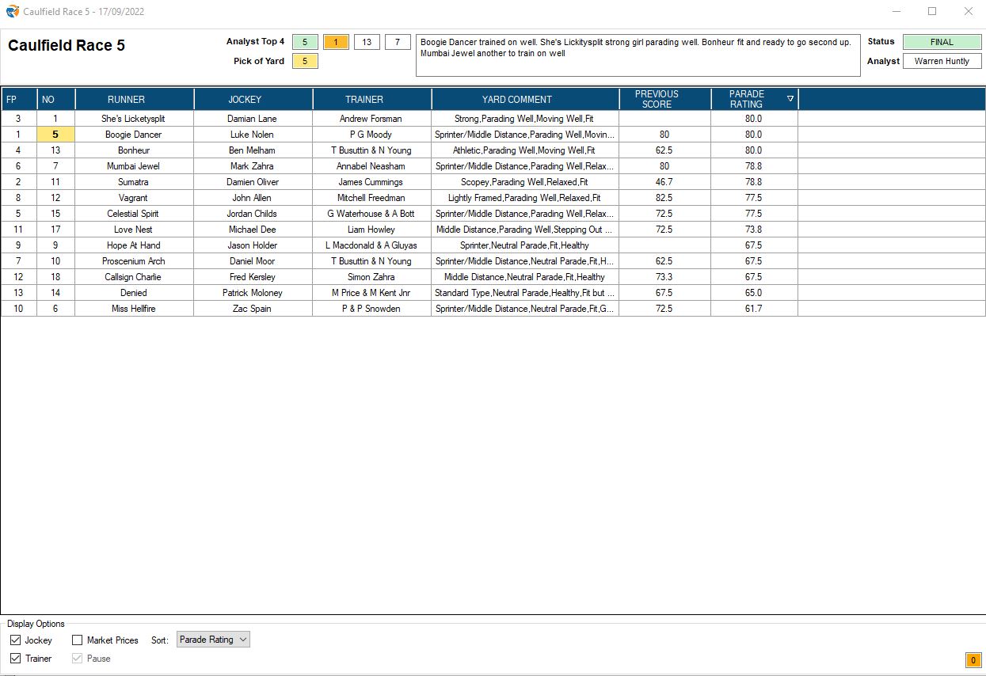Screen dimensions: 986x676
Task: Click the orange Analyst Top 4 box 1
Action: 336,42
